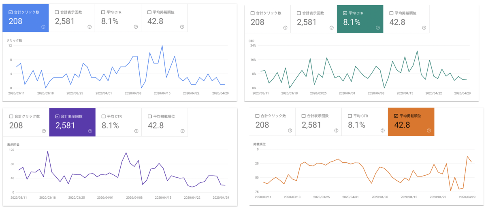Click 208 value in the purple impressions panel

point(15,125)
